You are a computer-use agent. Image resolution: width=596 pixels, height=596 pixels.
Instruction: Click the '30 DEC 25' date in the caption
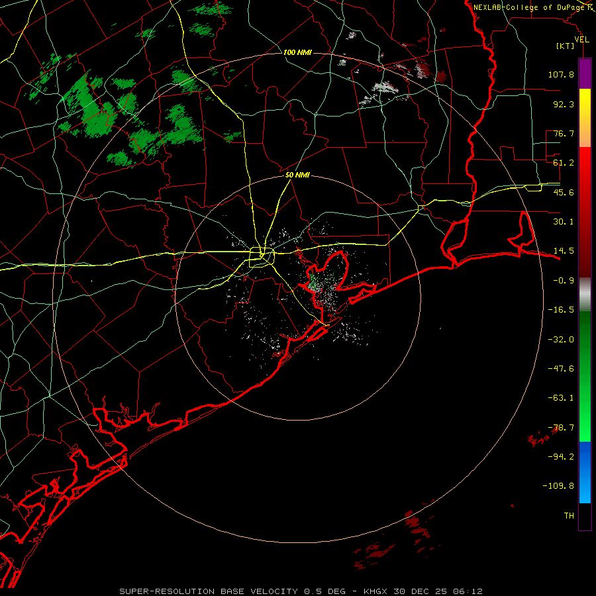click(421, 591)
